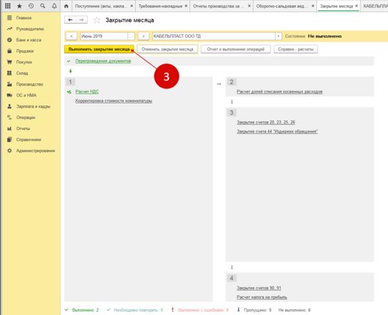Switch to the КАБЕЛЬПЛАСТ tab

pos(375,6)
